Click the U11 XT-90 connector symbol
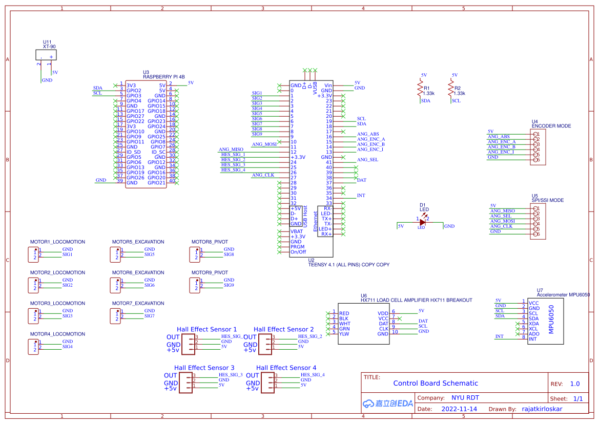Viewport: 599px width, 424px height. [46, 54]
